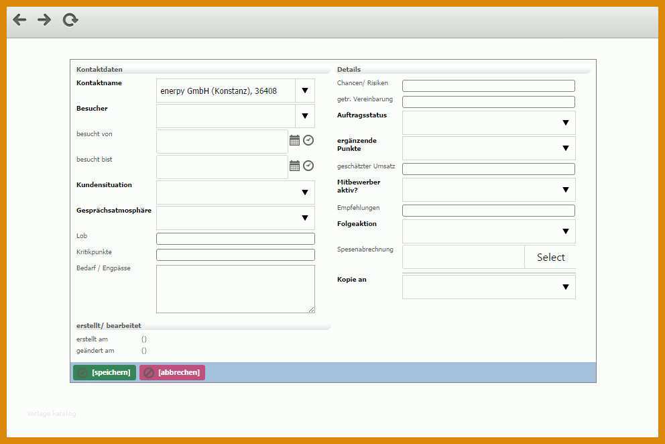Click the [speichern] save button

[x=105, y=372]
